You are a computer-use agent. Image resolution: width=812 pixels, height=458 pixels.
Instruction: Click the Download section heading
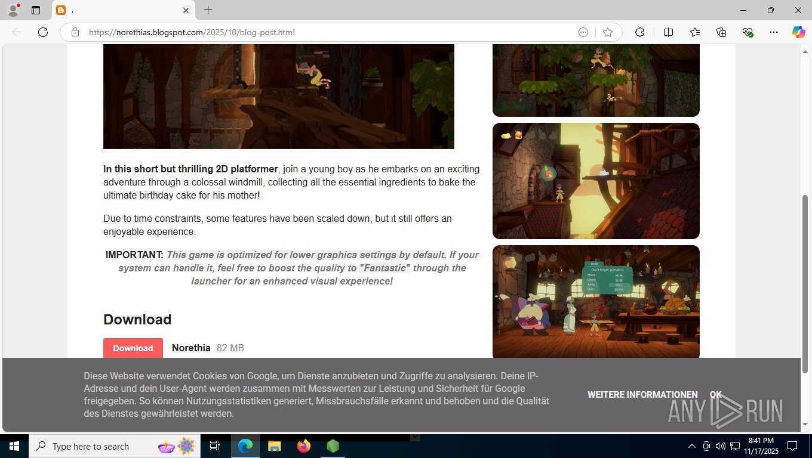137,320
